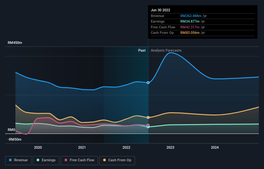The width and height of the screenshot is (264, 169).
Task: Click the 2021 x-axis label
Action: [x=82, y=147]
